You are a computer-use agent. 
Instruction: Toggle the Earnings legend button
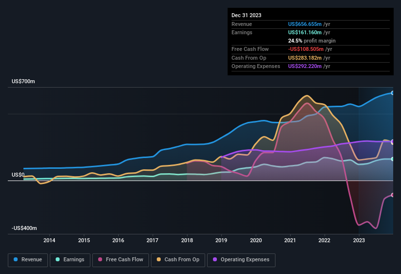click(70, 260)
